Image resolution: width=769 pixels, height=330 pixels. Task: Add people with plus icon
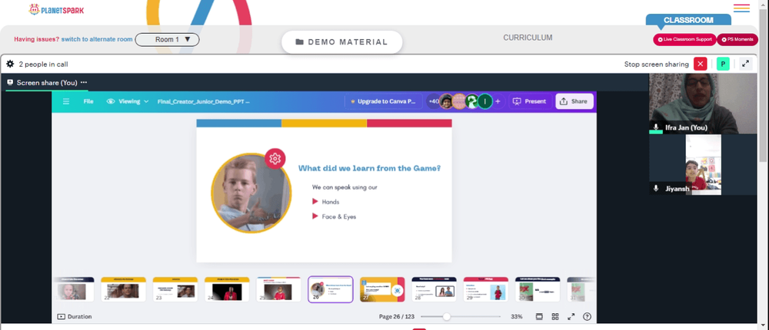[498, 101]
